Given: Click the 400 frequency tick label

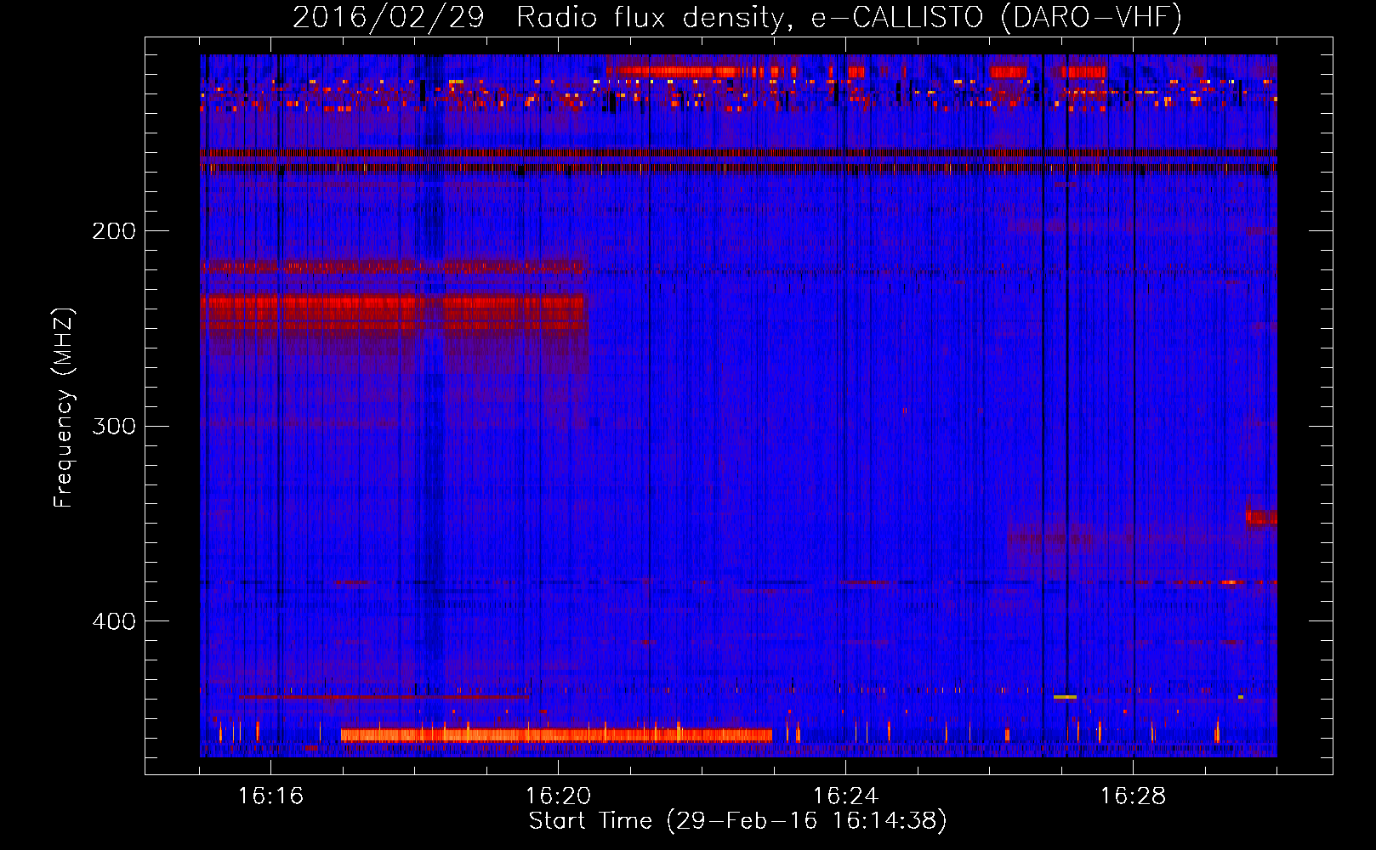Looking at the screenshot, I should tap(114, 621).
